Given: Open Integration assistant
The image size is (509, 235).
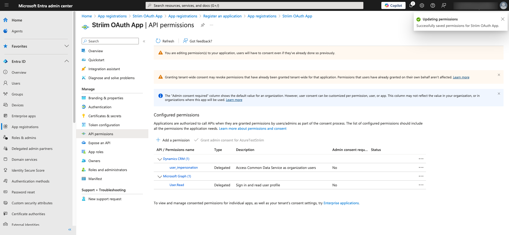Looking at the screenshot, I should (x=104, y=69).
